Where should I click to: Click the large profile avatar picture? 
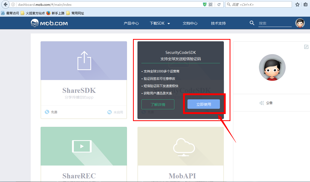pos(272,67)
